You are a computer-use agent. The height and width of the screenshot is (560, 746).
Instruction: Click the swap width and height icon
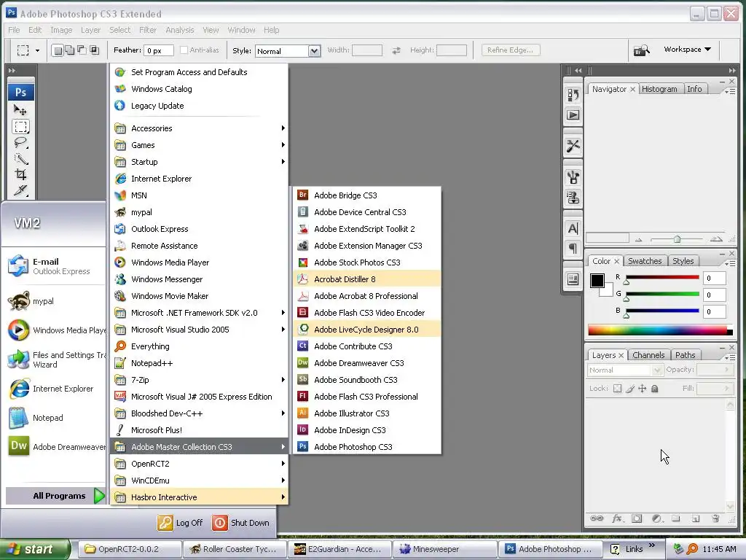tap(396, 50)
